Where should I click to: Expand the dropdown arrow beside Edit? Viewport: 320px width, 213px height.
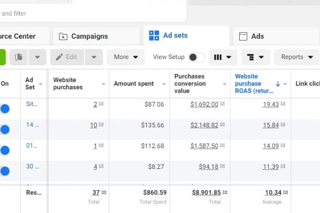[94, 57]
